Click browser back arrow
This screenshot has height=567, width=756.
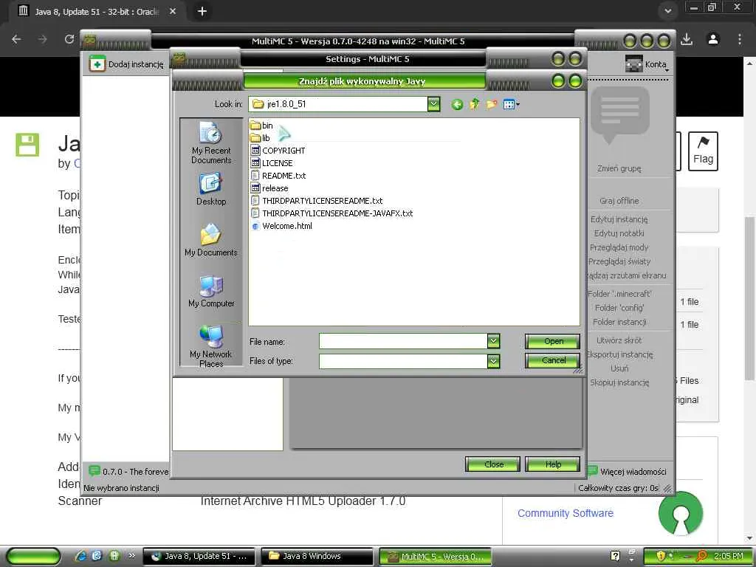click(16, 40)
